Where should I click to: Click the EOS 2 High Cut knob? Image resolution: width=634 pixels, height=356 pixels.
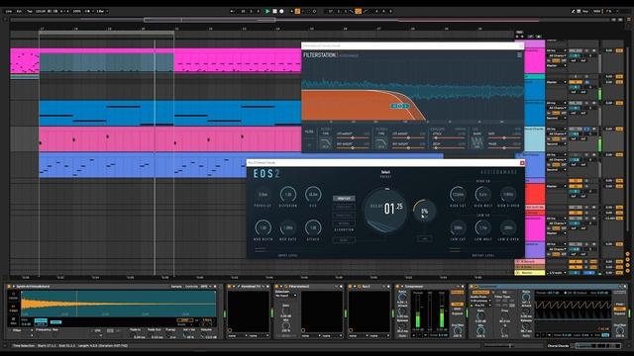click(458, 195)
